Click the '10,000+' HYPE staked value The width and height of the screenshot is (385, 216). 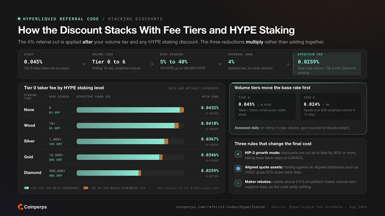tap(56, 155)
